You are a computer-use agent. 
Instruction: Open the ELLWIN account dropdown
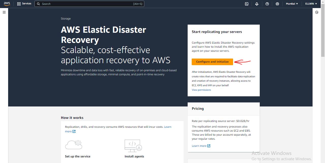pos(311,4)
